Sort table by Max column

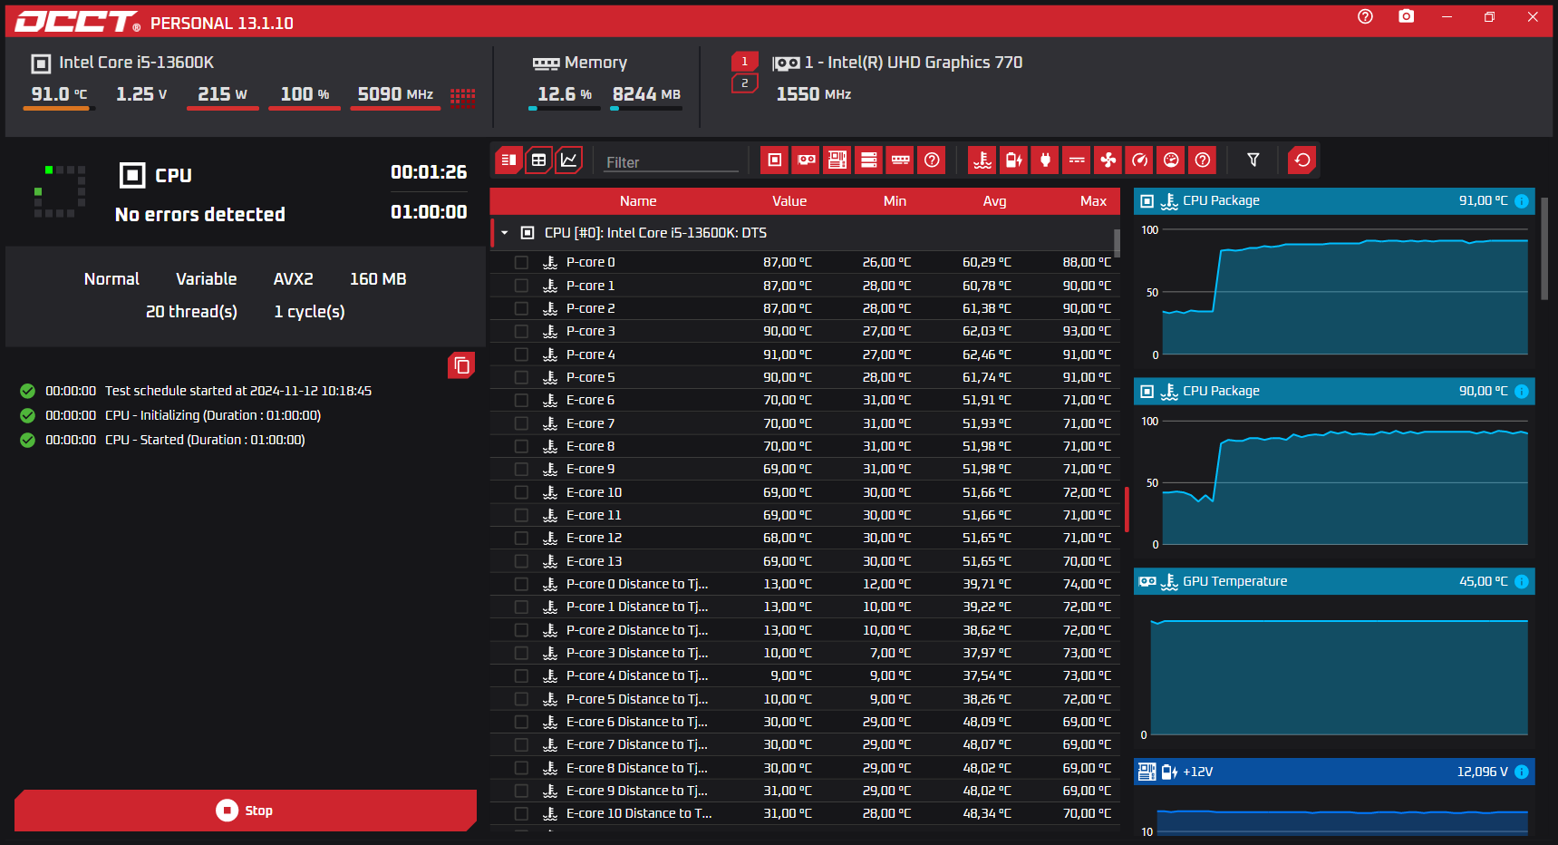tap(1093, 201)
